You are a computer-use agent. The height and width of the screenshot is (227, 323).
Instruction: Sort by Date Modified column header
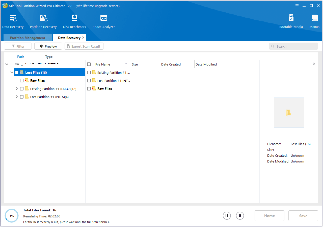pyautogui.click(x=227, y=64)
